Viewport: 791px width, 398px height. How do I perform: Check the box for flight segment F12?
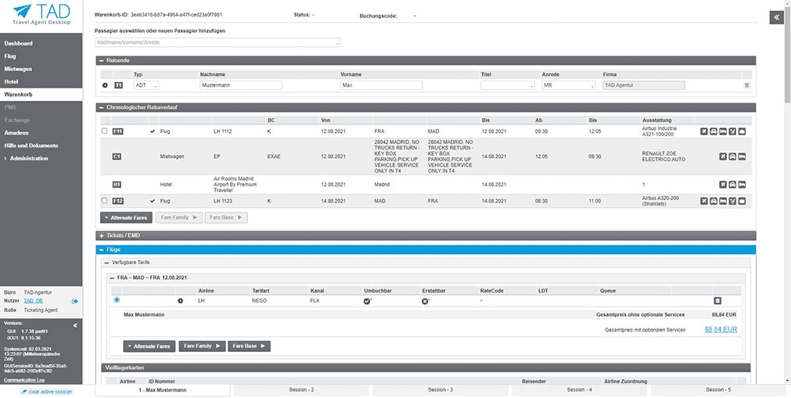click(x=105, y=201)
